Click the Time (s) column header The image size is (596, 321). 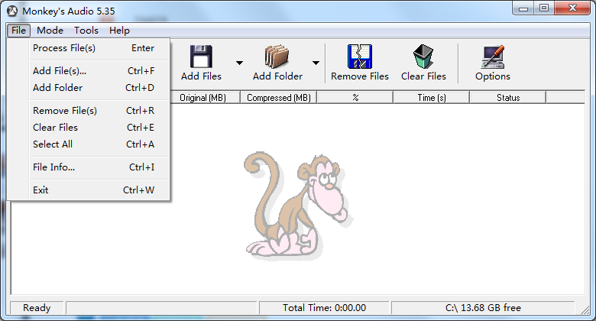[432, 97]
